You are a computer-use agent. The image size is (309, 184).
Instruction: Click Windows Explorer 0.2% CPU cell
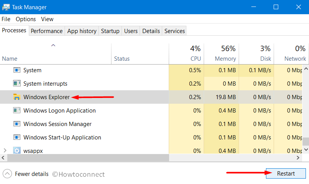186,97
